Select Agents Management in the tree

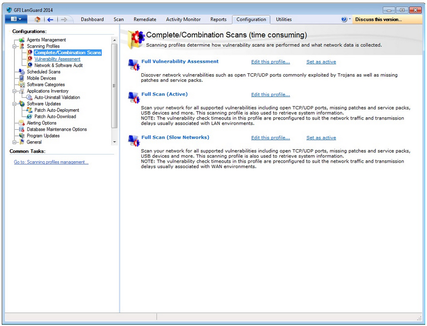pyautogui.click(x=46, y=40)
